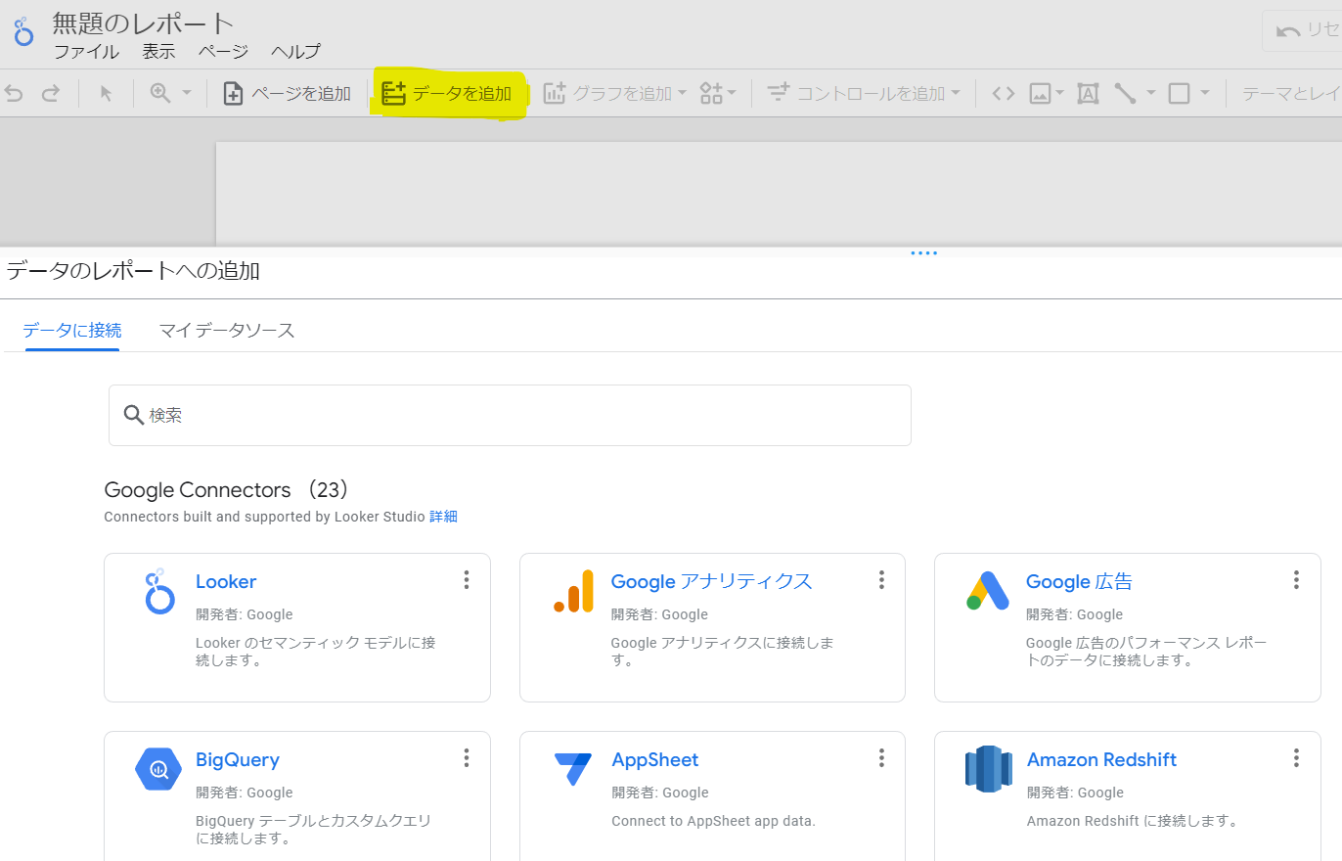
Task: Open the ヘルプ menu
Action: tap(295, 52)
